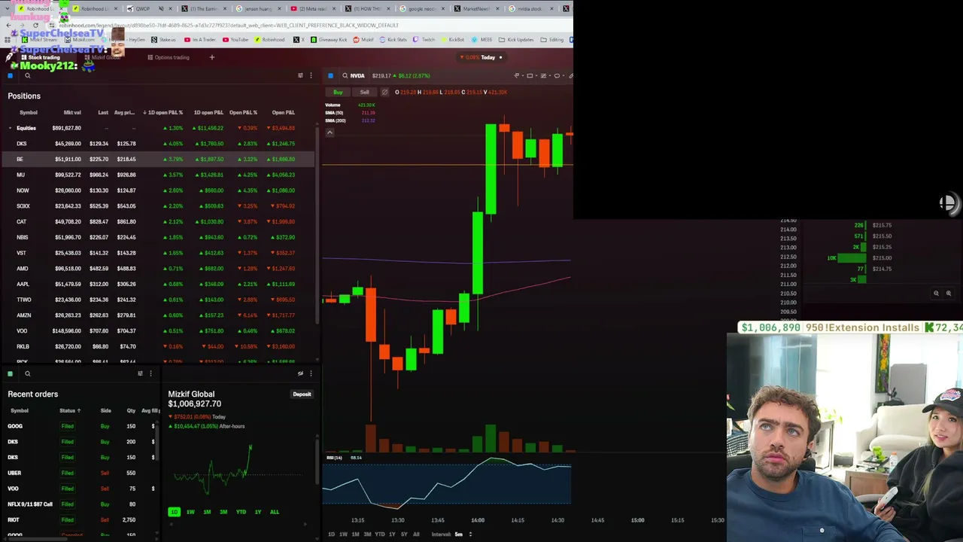The image size is (963, 542).
Task: Add a new layout tab with plus icon
Action: pyautogui.click(x=211, y=57)
